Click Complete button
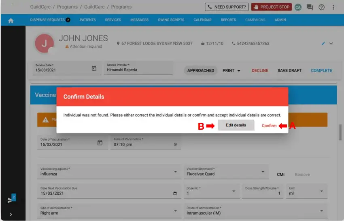 point(321,71)
